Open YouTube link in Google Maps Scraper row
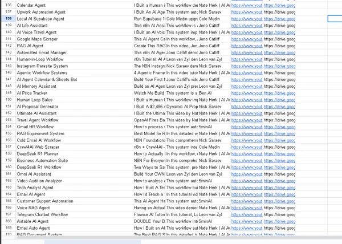The height and width of the screenshot is (244, 342). point(247,39)
